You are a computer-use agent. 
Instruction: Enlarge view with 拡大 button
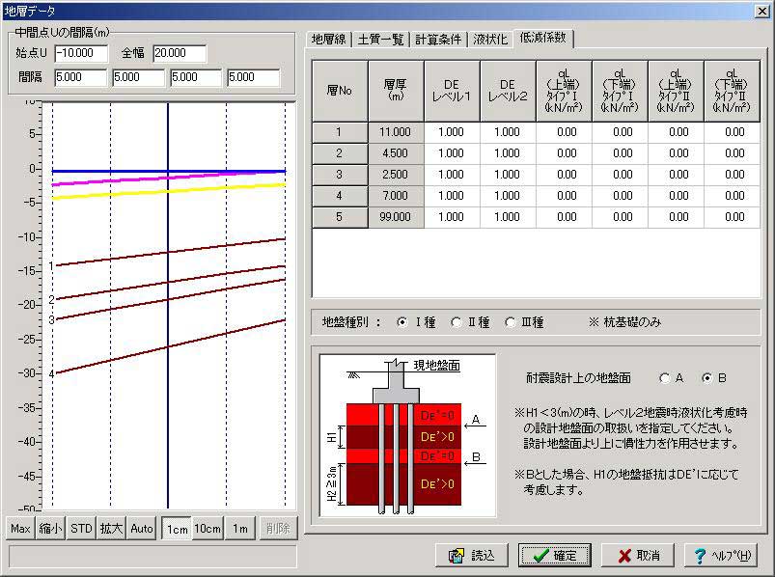pos(111,529)
